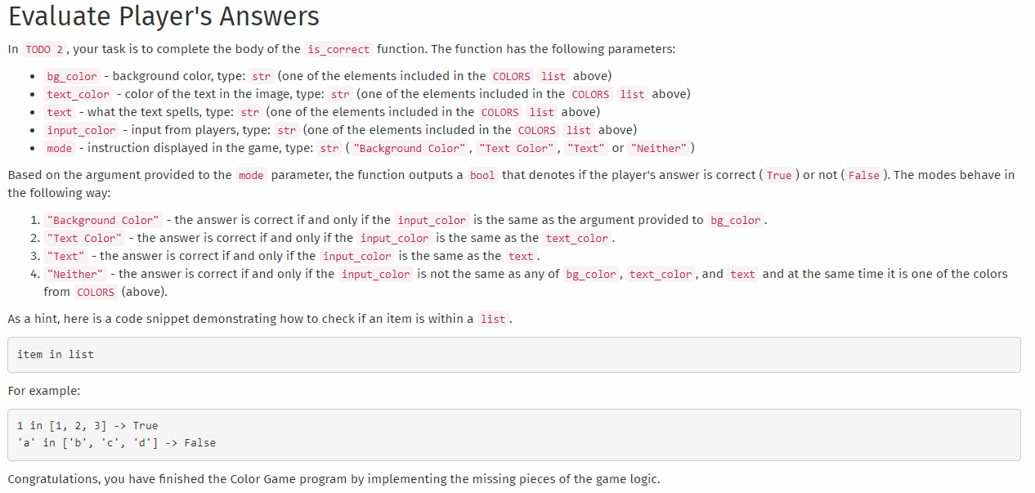1035x493 pixels.
Task: Click the COLORS label in last list item
Action: (96, 292)
